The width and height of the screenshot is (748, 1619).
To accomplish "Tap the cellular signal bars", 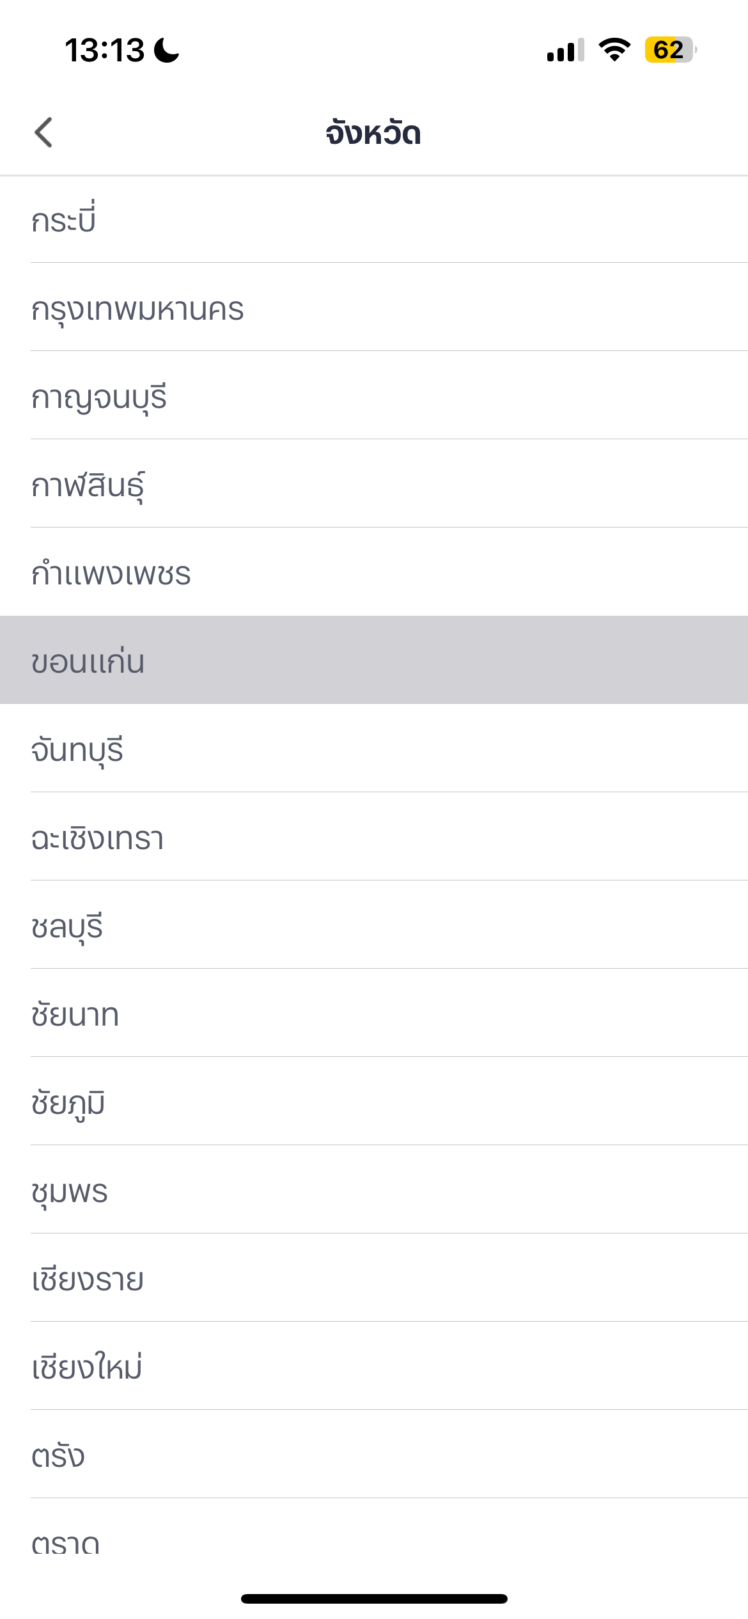I will (565, 50).
